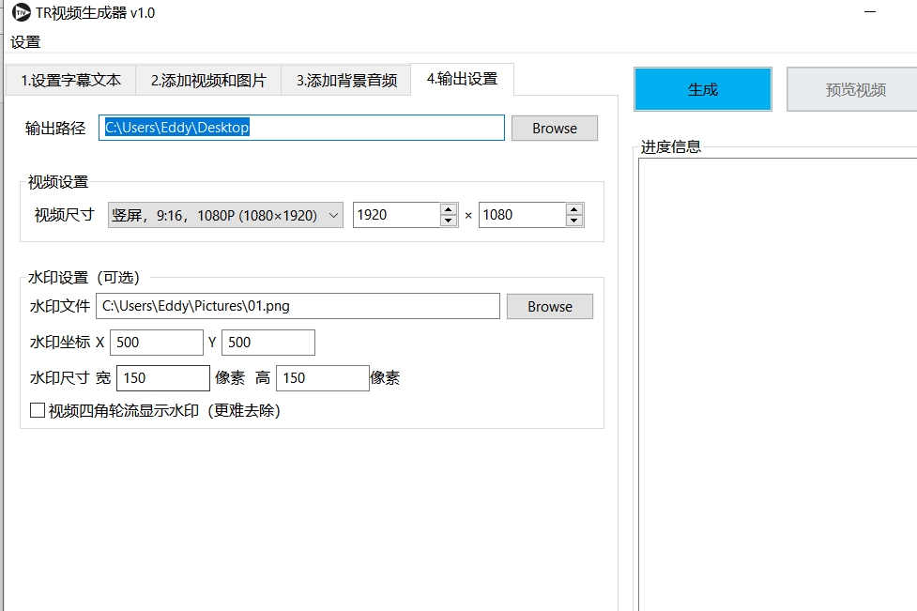
Task: Click the TR app logo icon
Action: pyautogui.click(x=21, y=12)
